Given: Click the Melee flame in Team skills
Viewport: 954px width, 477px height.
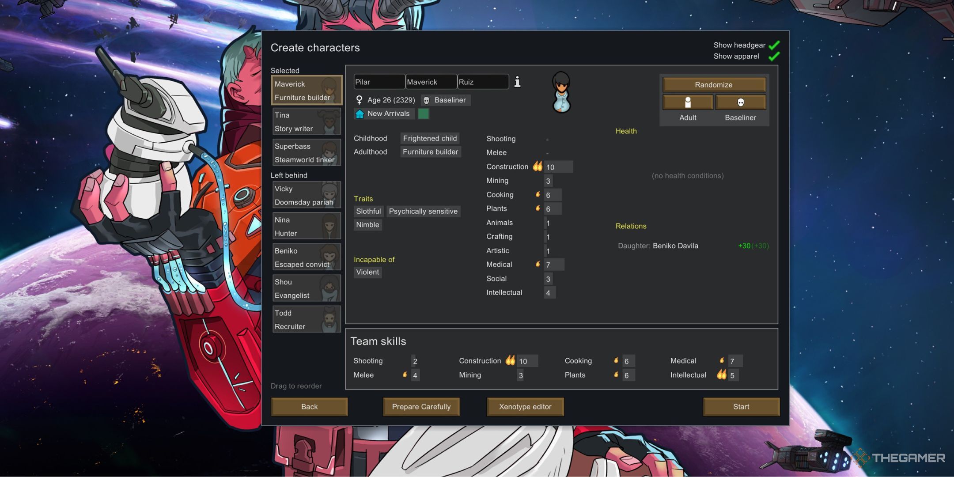Looking at the screenshot, I should (405, 375).
